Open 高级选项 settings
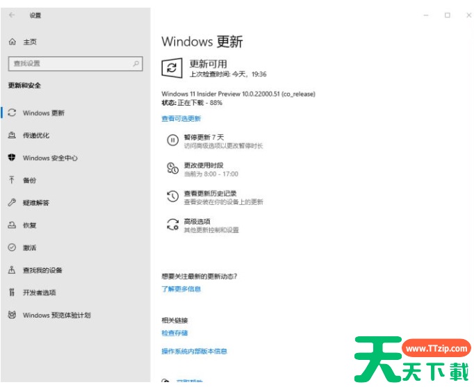The width and height of the screenshot is (474, 387). [x=197, y=222]
